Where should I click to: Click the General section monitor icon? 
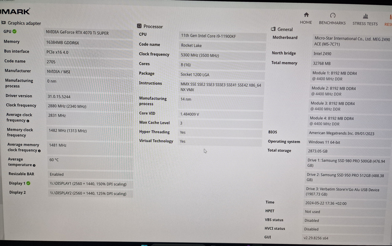click(273, 29)
